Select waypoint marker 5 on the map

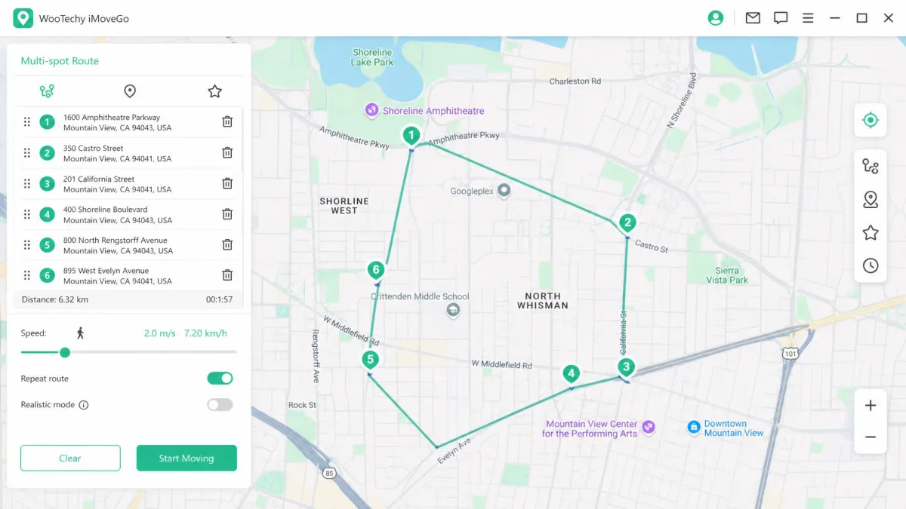(x=369, y=360)
